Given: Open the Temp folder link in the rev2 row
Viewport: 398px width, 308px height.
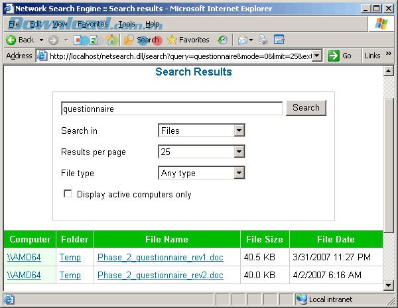Looking at the screenshot, I should point(70,275).
